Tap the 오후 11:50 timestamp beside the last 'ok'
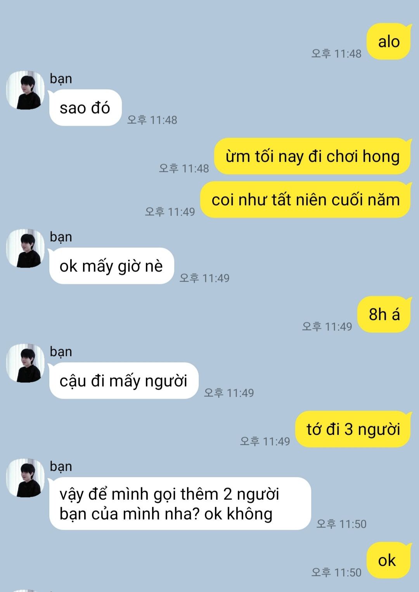Viewport: 419px width, 592px height. click(x=336, y=572)
